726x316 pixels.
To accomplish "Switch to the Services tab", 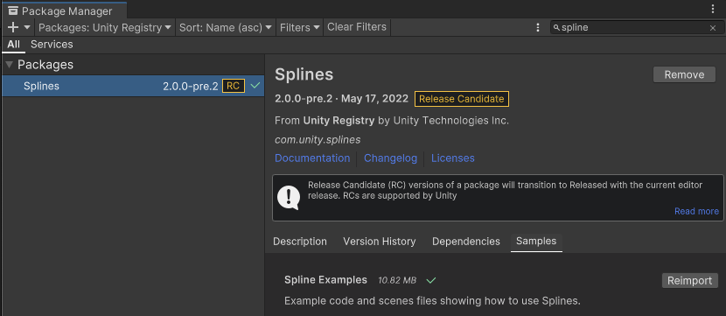I will 52,45.
